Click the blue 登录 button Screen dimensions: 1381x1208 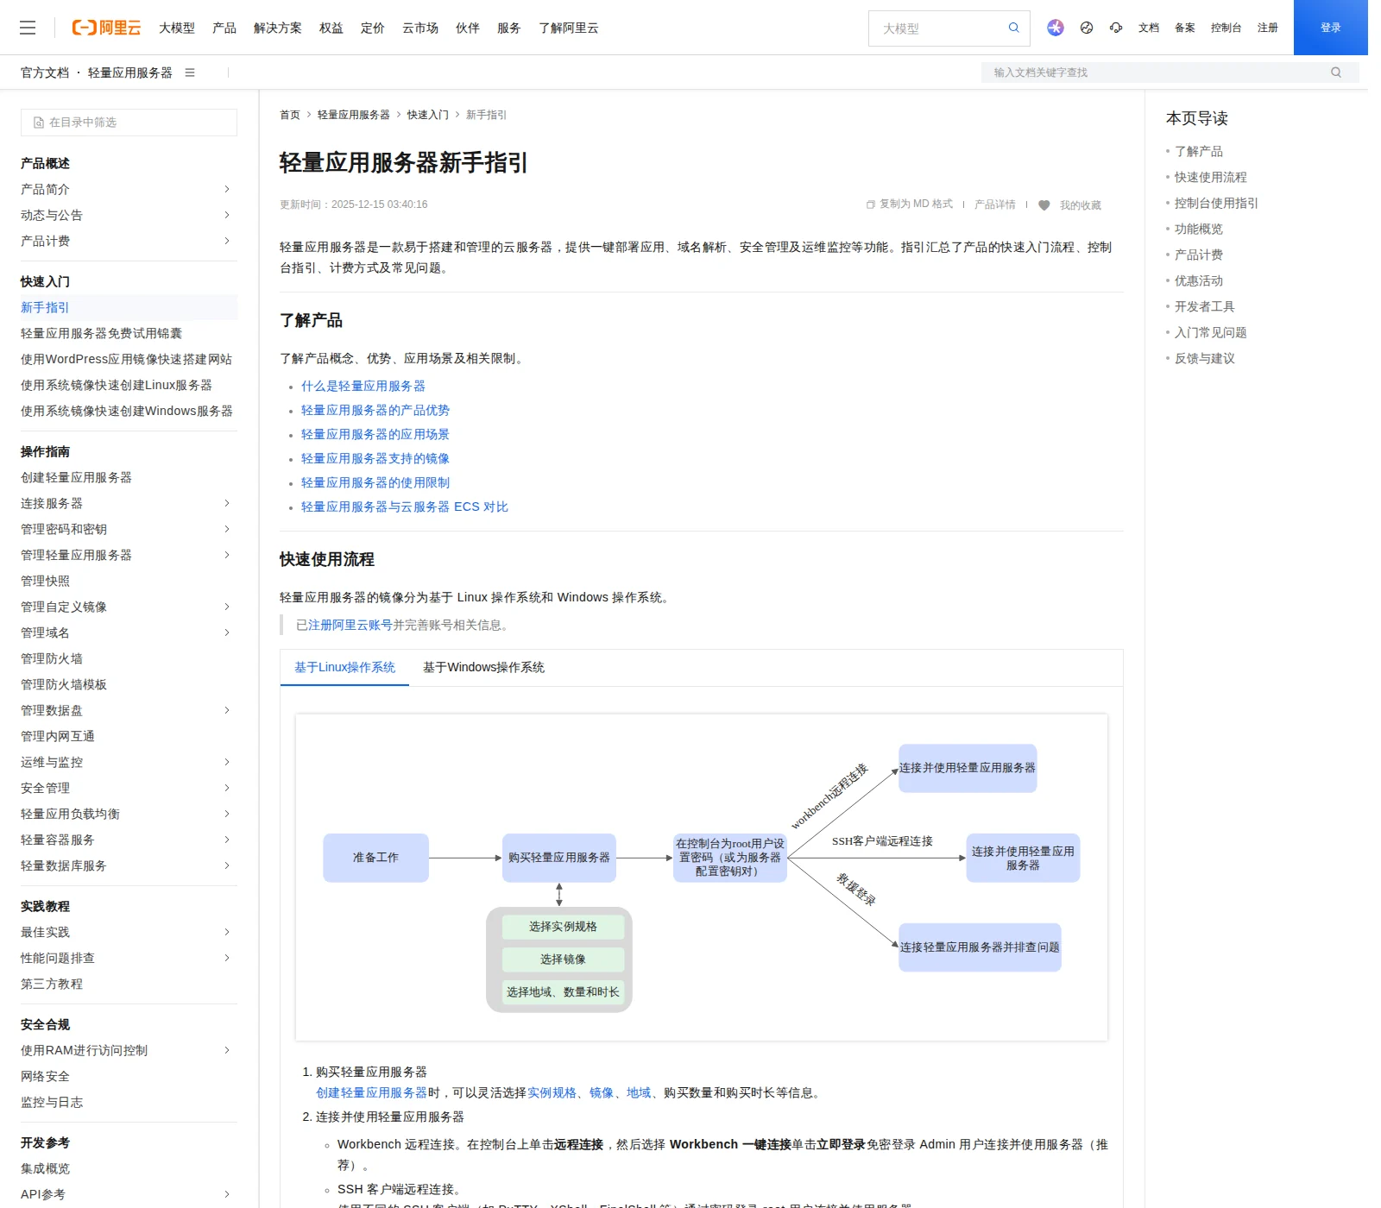[1331, 28]
